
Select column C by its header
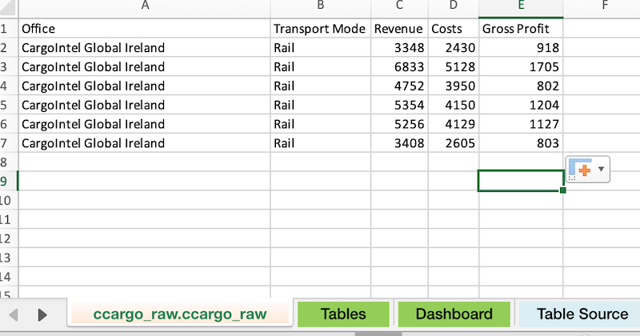pyautogui.click(x=399, y=6)
